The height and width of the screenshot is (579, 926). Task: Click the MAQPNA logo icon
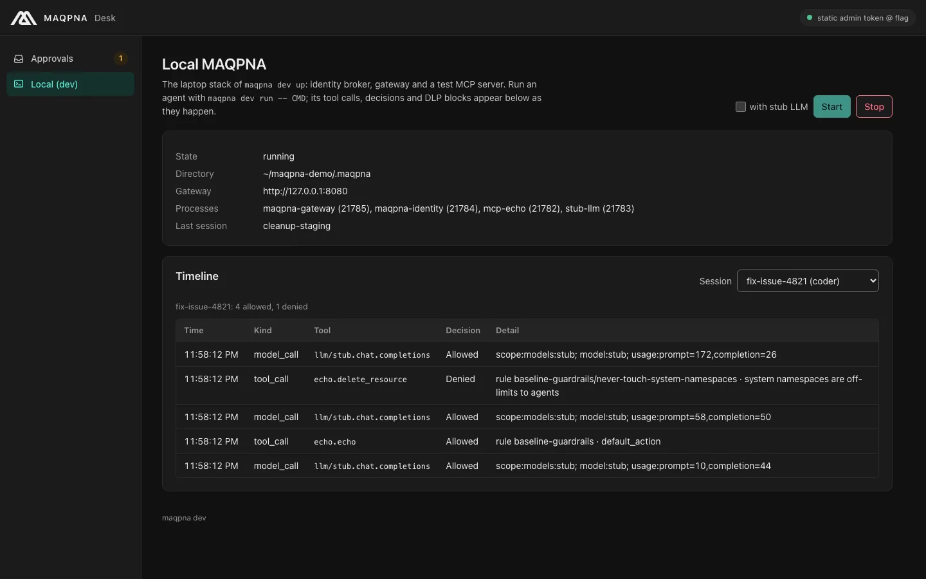point(24,18)
